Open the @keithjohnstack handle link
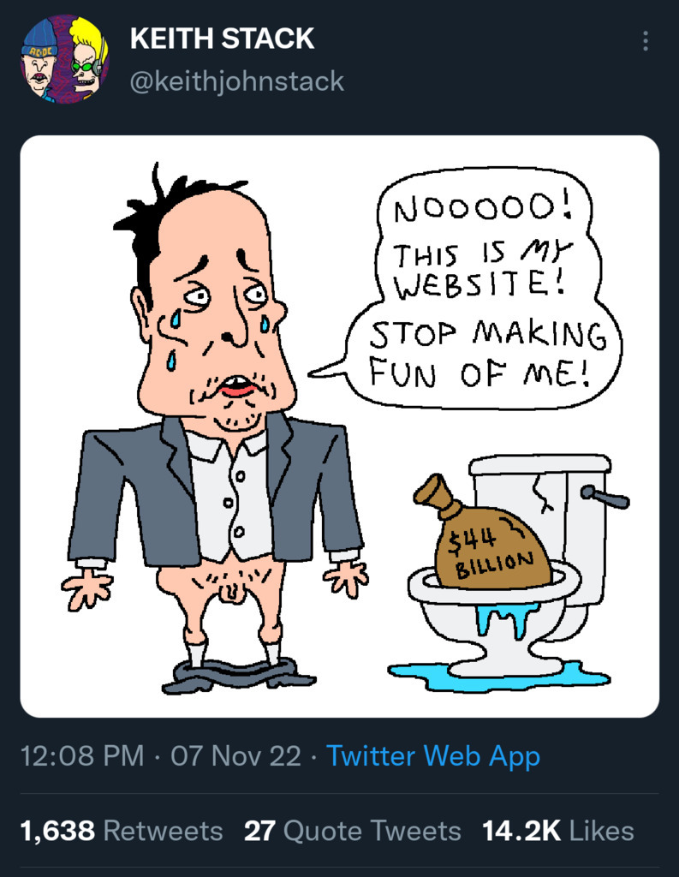 click(236, 81)
